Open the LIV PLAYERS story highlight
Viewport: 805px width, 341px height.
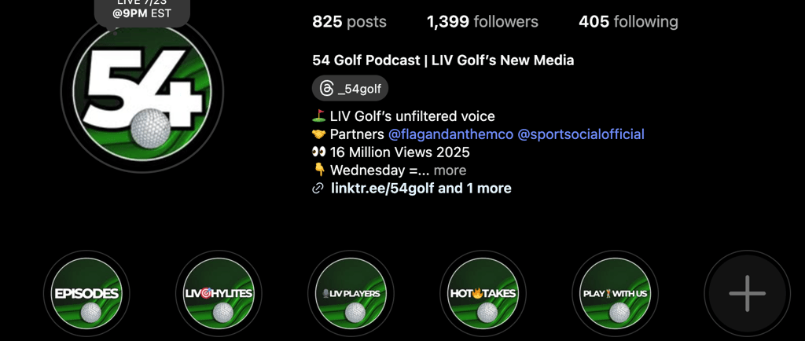tap(351, 293)
